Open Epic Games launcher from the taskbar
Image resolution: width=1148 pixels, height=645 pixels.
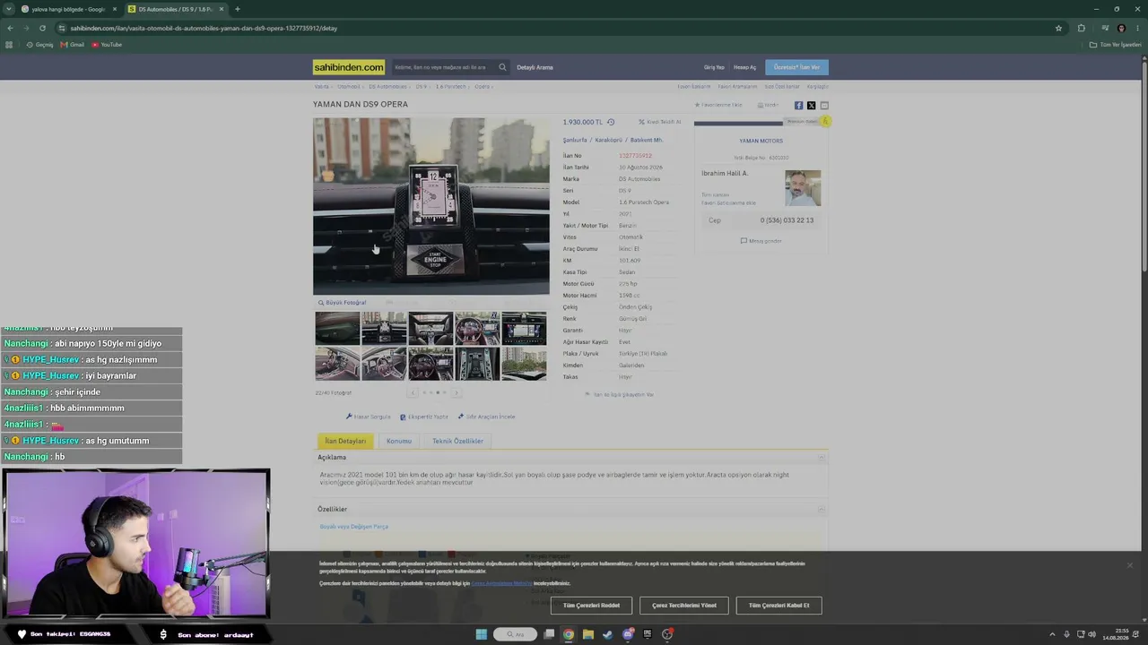coord(647,634)
